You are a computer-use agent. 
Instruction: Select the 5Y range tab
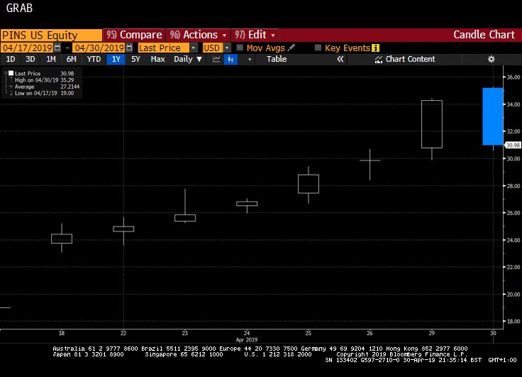click(x=135, y=60)
